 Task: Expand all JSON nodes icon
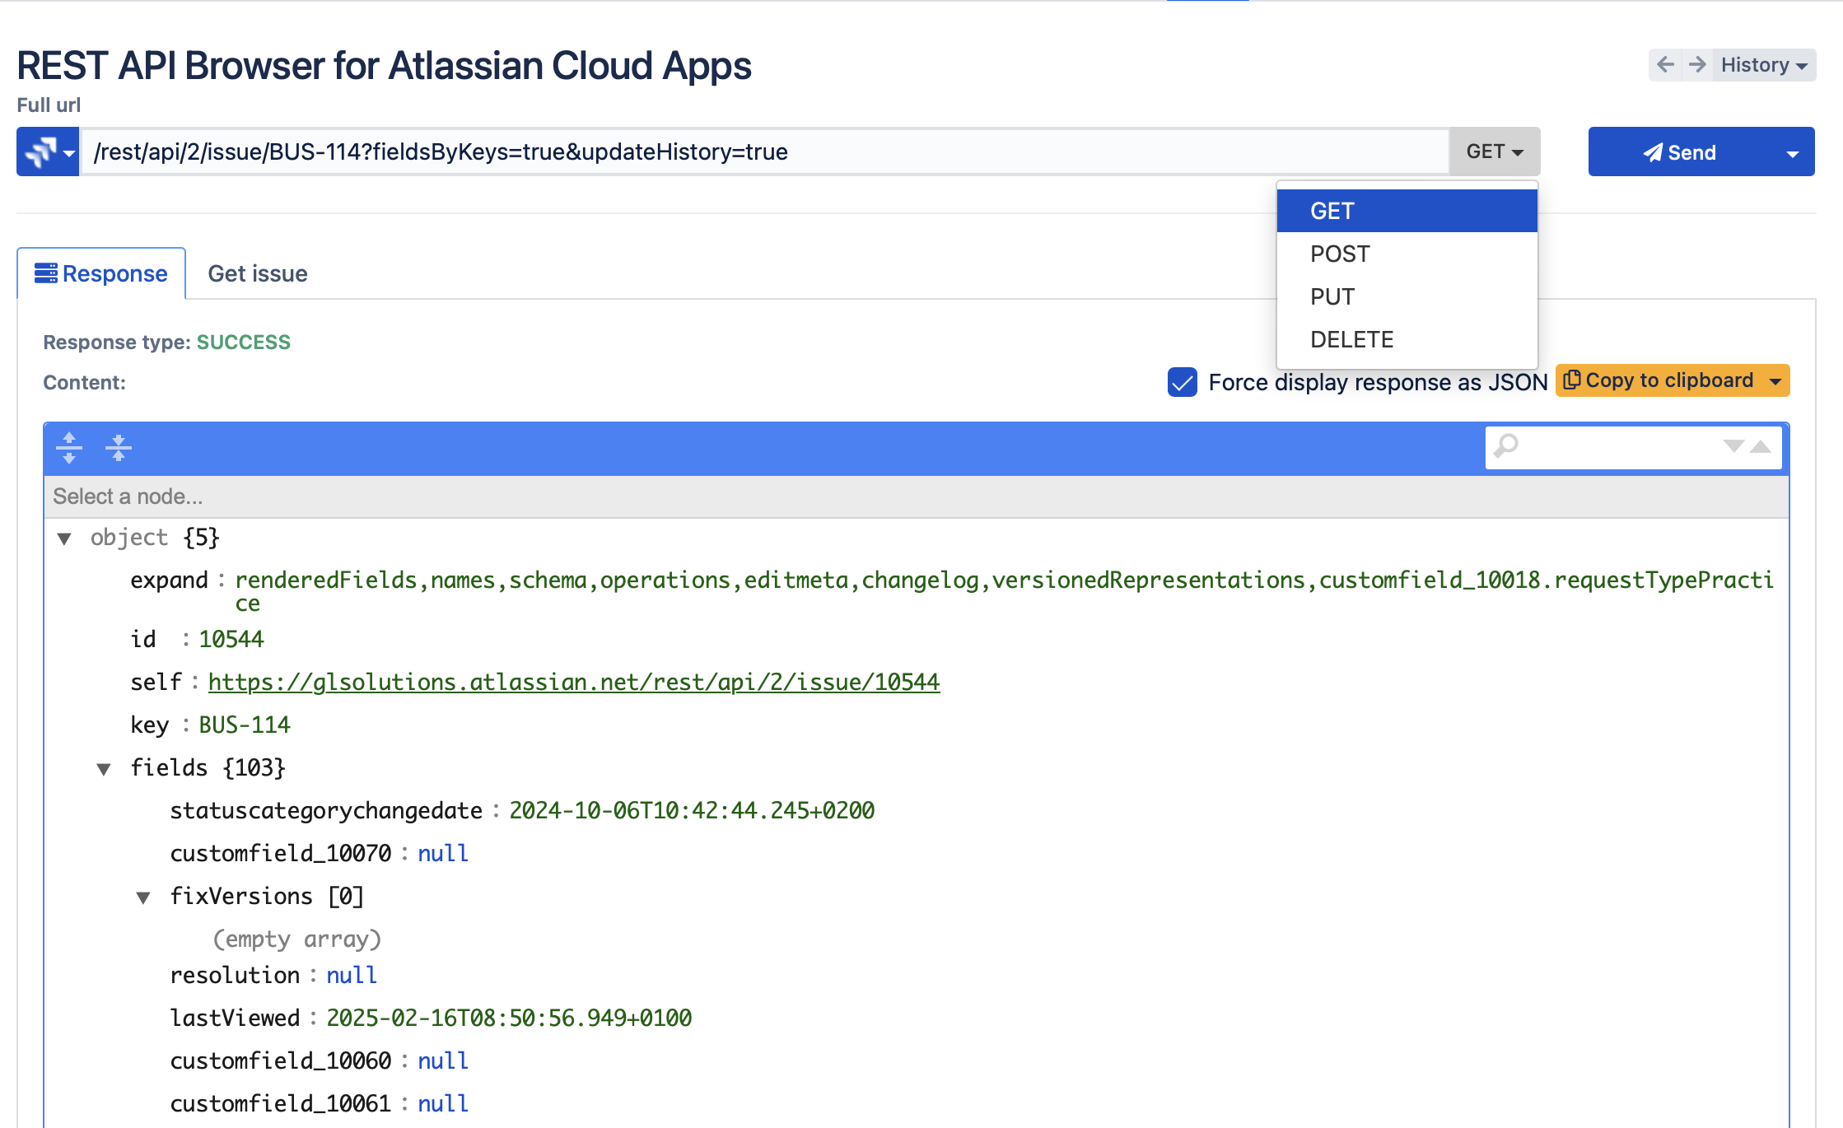[x=69, y=448]
